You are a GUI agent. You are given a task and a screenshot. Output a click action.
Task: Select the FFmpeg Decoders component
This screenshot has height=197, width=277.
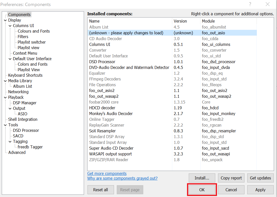pyautogui.click(x=172, y=79)
